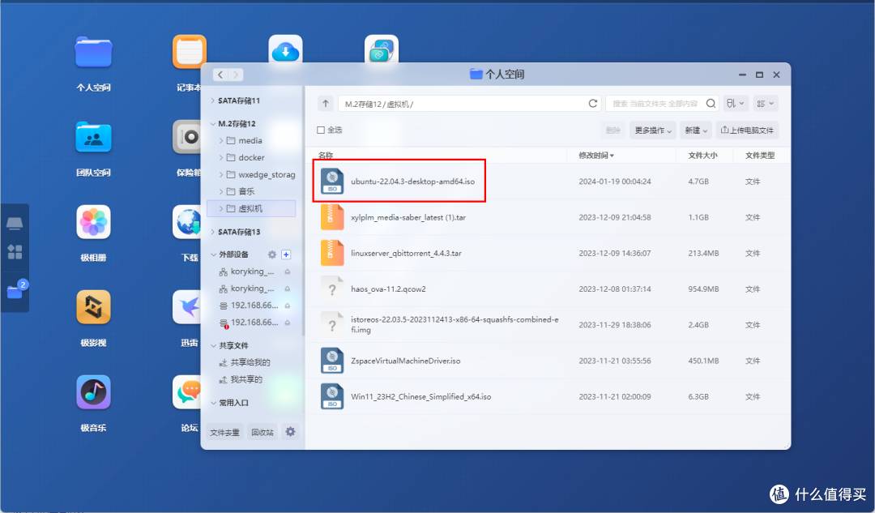Open external device settings gear beside 外部设备
The height and width of the screenshot is (513, 875).
pyautogui.click(x=272, y=255)
